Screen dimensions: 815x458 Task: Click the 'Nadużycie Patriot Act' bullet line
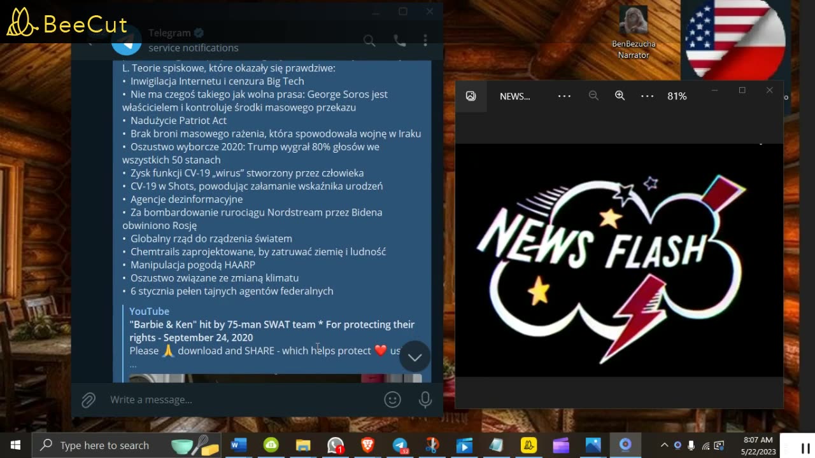[178, 120]
